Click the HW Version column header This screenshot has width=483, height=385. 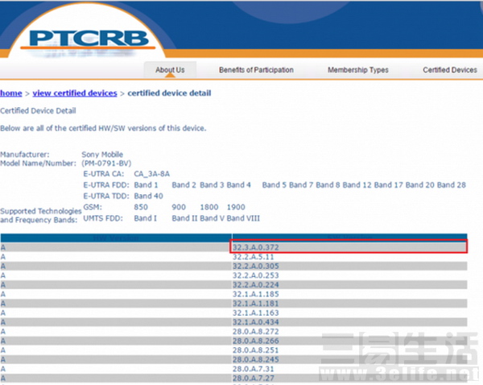click(116, 238)
